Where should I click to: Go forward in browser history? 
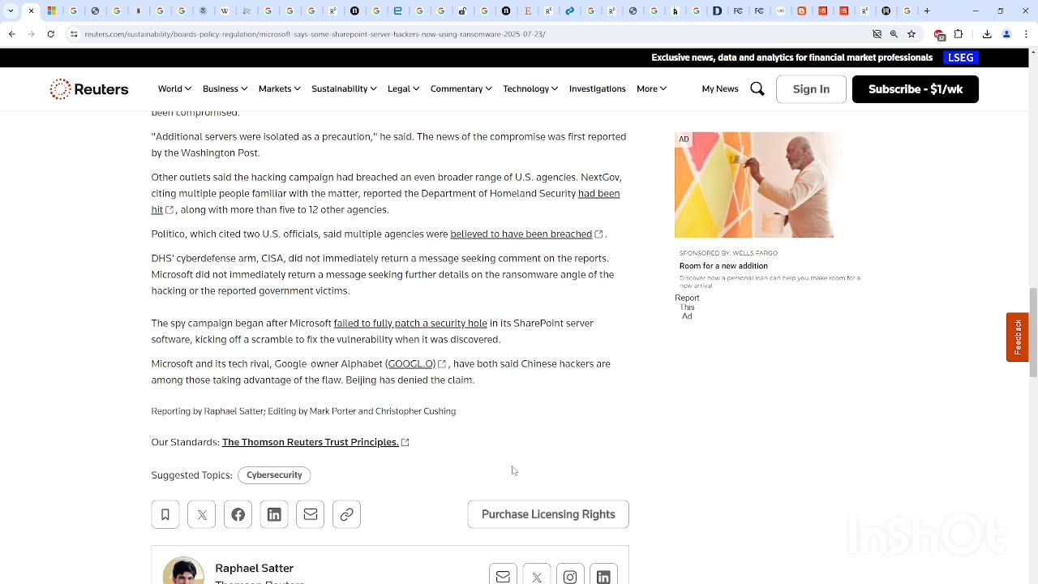coord(31,34)
